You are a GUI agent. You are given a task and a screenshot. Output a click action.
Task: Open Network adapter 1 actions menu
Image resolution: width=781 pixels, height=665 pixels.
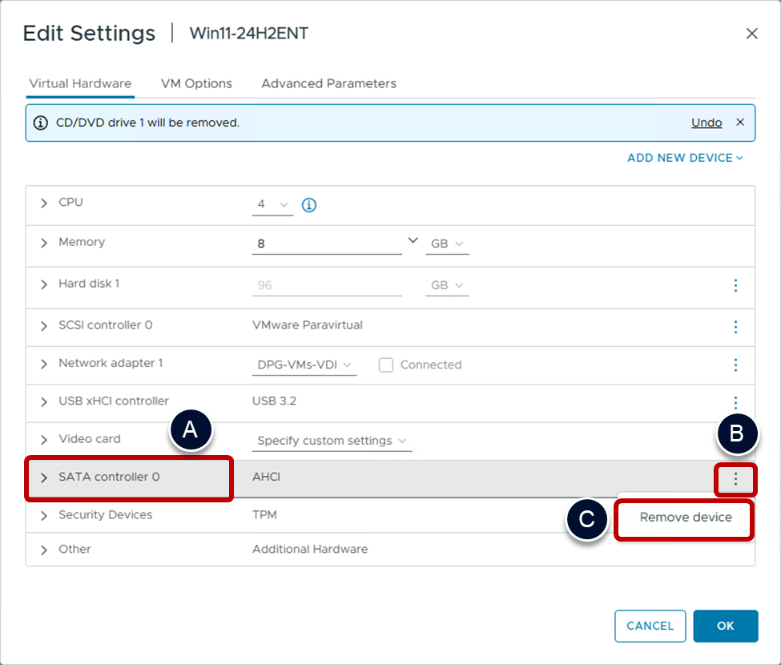click(735, 365)
